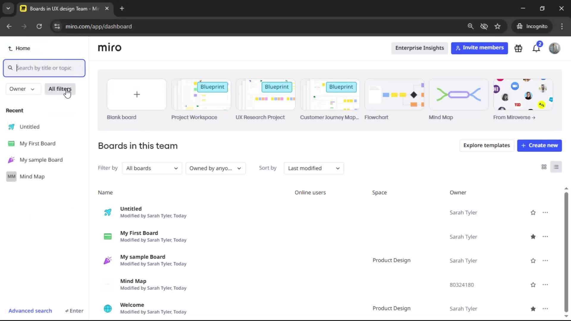Open the Owned by anyone dropdown

pos(215,168)
